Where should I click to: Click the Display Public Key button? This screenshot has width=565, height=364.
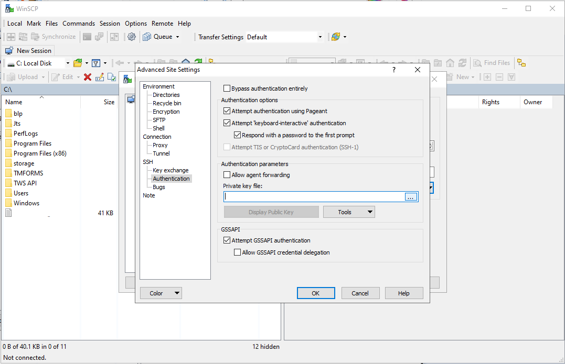point(271,212)
